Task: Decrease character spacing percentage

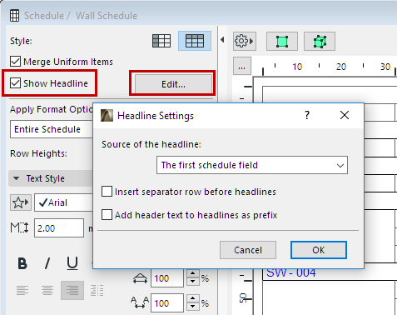Action: (193, 307)
